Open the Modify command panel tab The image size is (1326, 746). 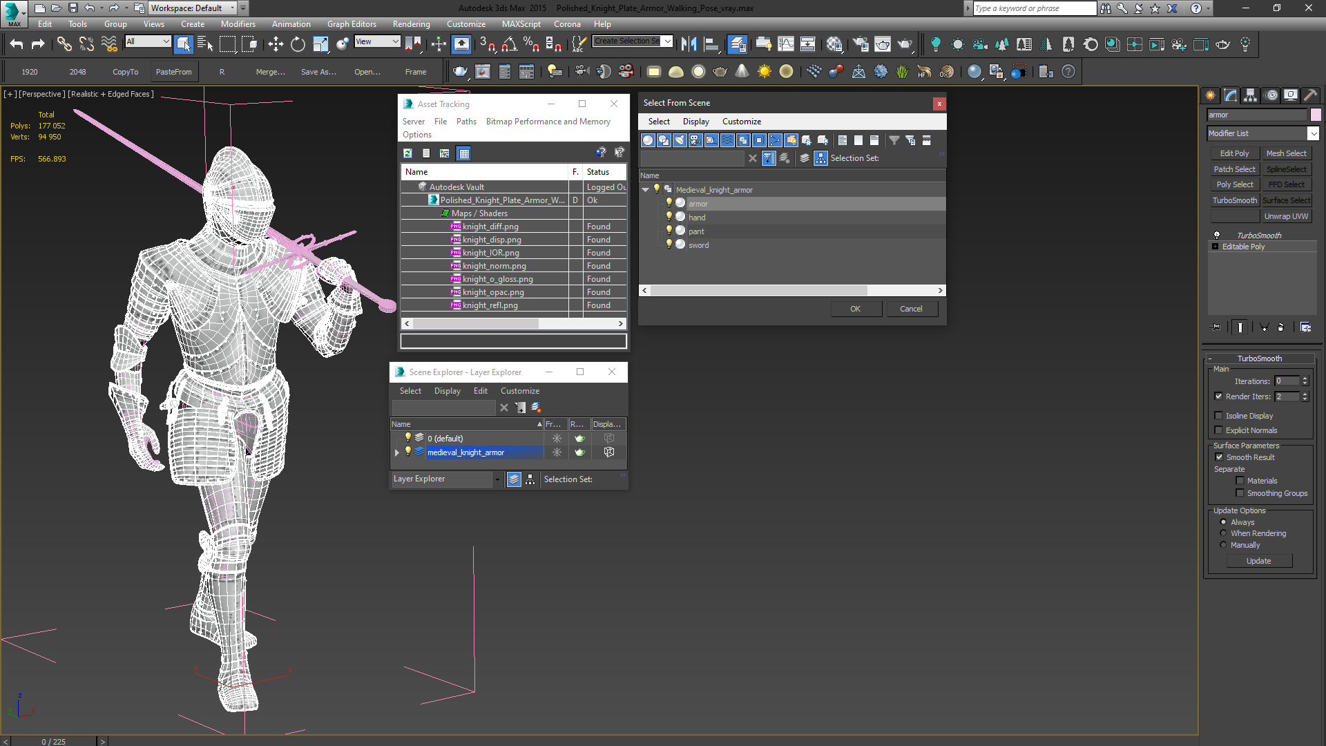[1231, 95]
